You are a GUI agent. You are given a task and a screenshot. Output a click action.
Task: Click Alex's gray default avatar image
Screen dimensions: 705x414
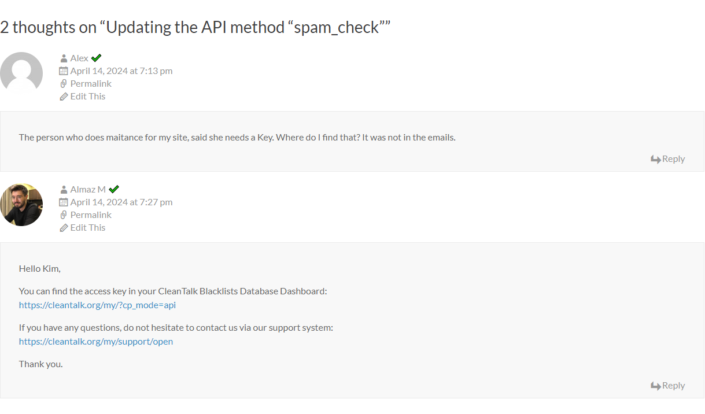[x=21, y=73]
